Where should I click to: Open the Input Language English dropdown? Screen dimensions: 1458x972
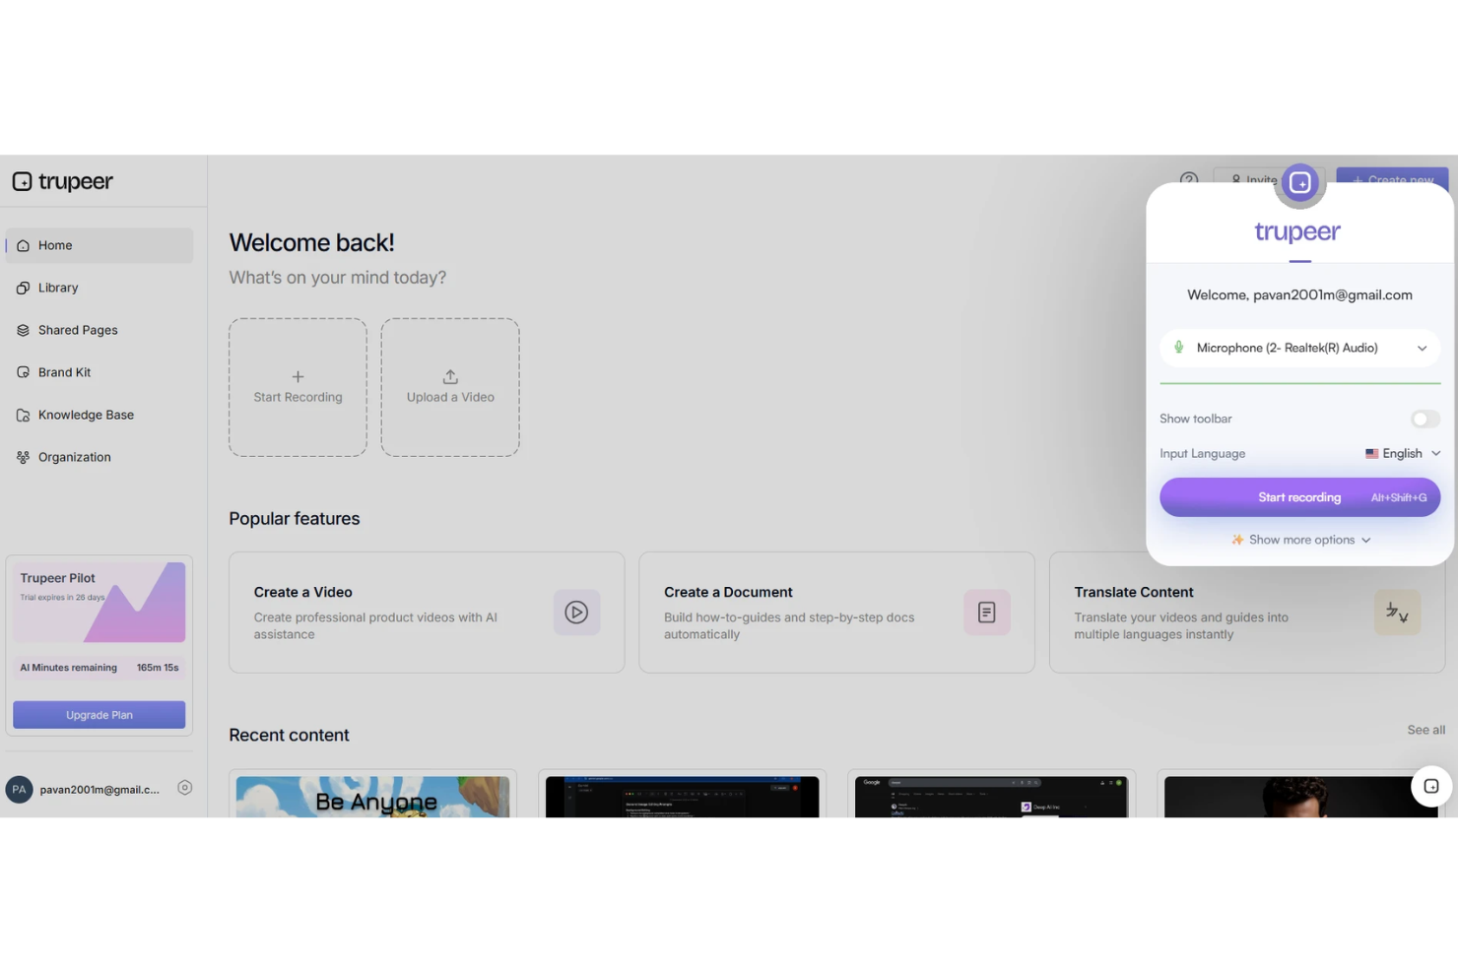pyautogui.click(x=1403, y=453)
